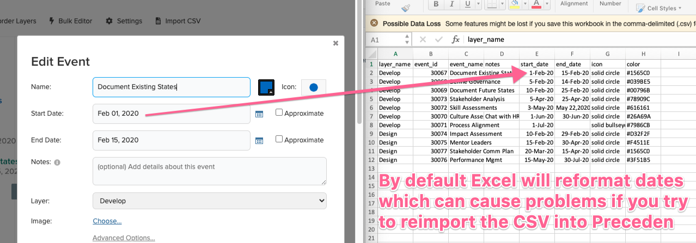696x243 pixels.
Task: Click the event Name text field
Action: tap(172, 86)
